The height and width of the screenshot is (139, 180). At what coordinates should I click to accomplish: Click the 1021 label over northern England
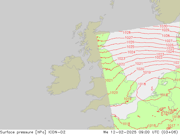pyautogui.click(x=109, y=80)
